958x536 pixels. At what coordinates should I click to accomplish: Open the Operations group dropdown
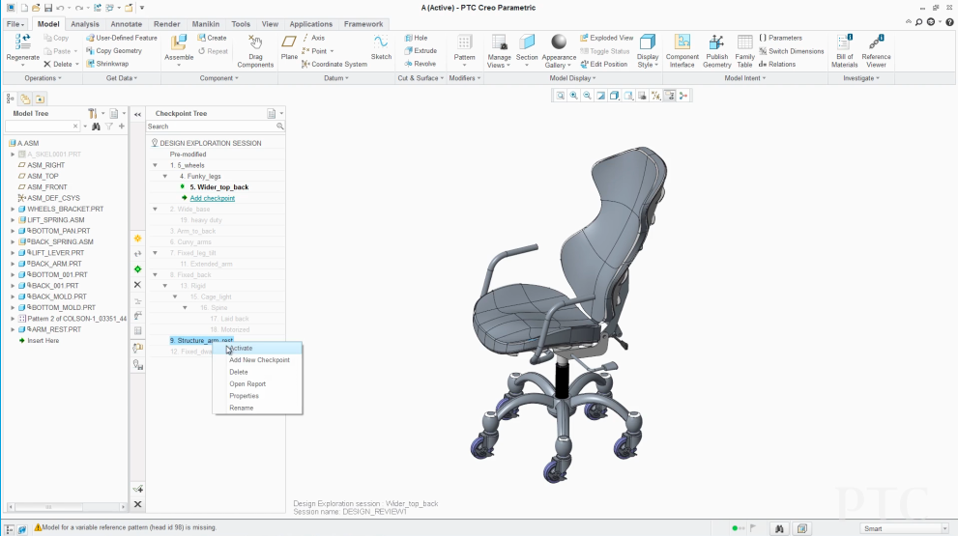(x=43, y=78)
